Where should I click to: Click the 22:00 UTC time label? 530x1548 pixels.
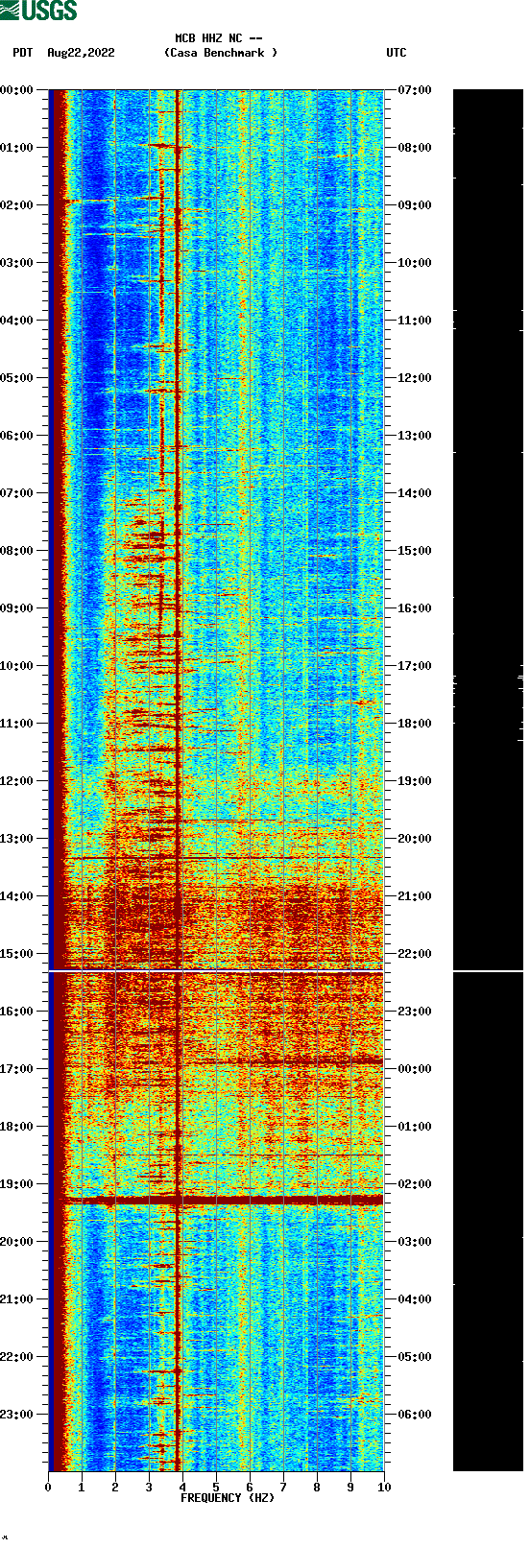click(x=415, y=954)
